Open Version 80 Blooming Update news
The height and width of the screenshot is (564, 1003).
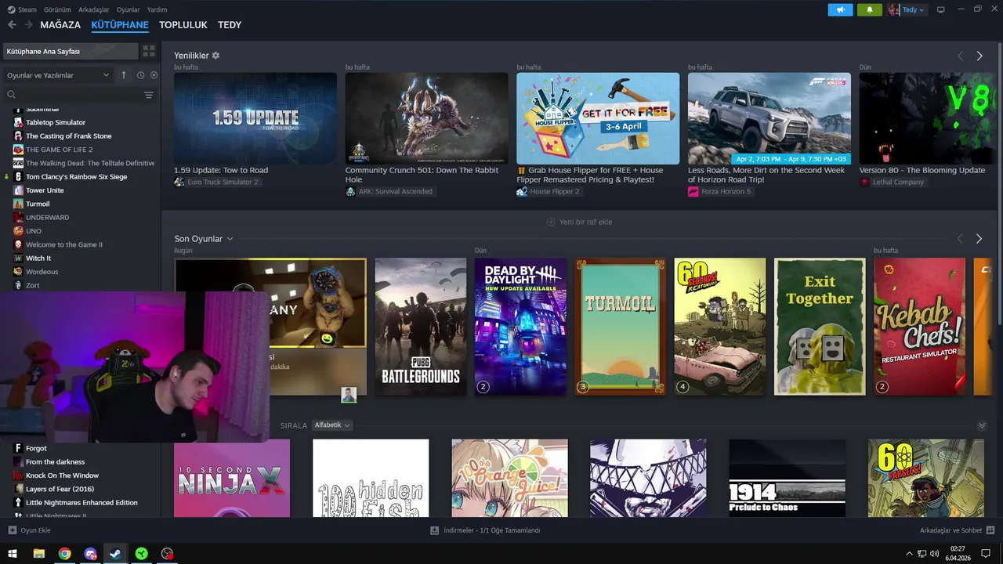[x=928, y=118]
